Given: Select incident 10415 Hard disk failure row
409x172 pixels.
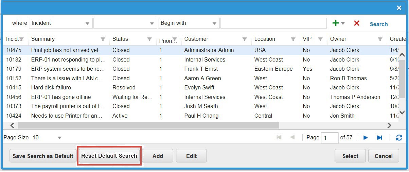Looking at the screenshot, I should pos(51,87).
